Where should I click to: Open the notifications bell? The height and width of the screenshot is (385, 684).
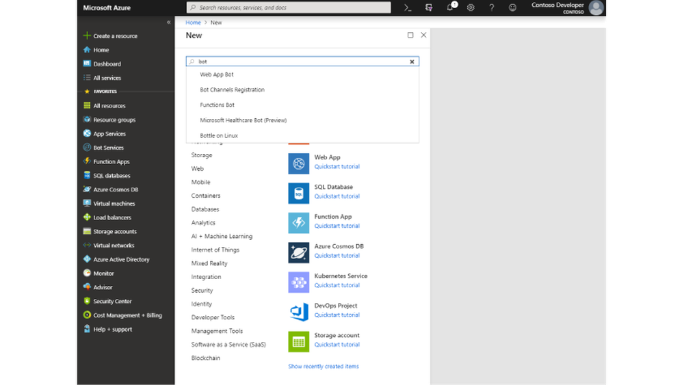pos(450,7)
